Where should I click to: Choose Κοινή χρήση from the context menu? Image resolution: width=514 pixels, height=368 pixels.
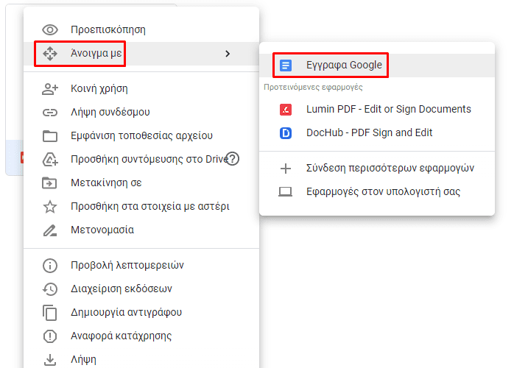tap(141, 89)
